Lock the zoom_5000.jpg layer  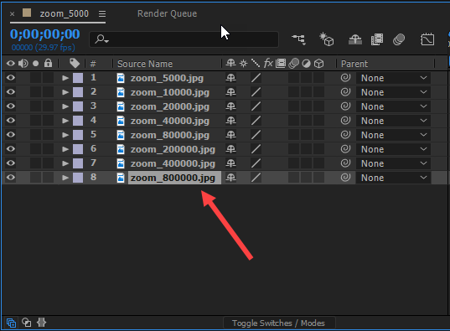click(49, 78)
